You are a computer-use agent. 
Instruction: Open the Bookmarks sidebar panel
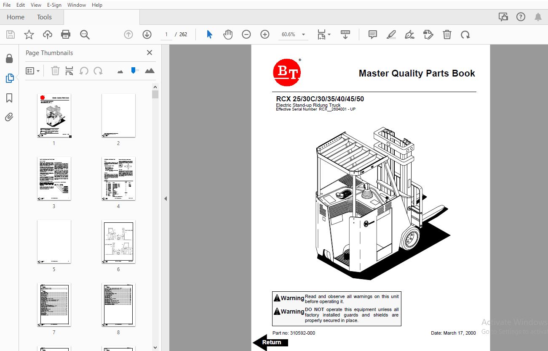pos(9,98)
